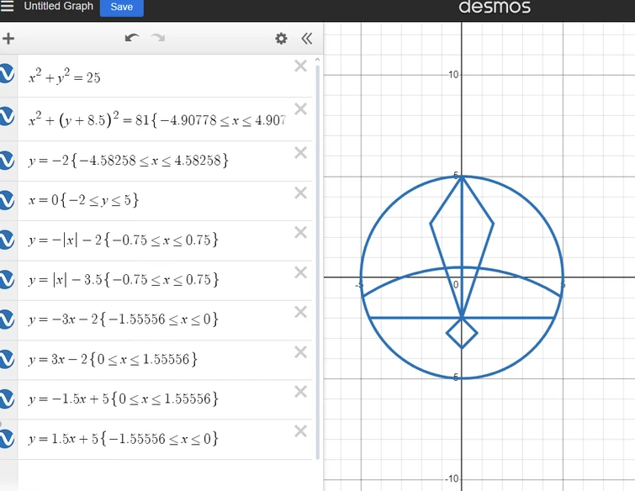Toggle visibility of y=1.5x+5 expression

pos(7,439)
